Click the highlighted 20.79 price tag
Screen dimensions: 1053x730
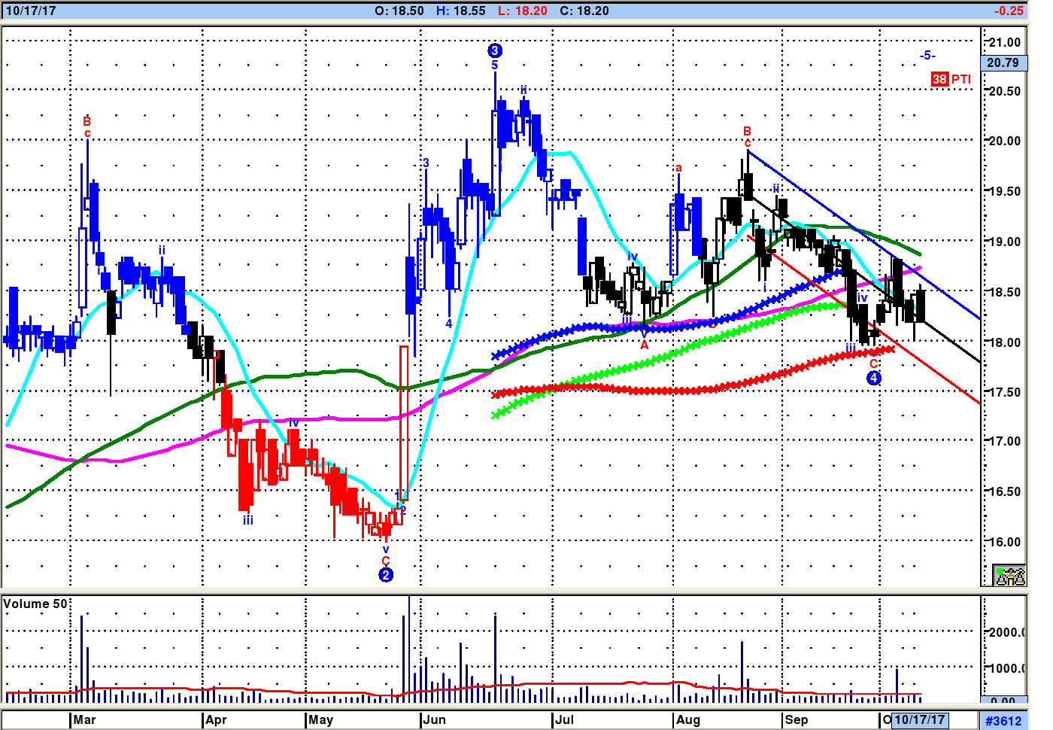click(1003, 63)
